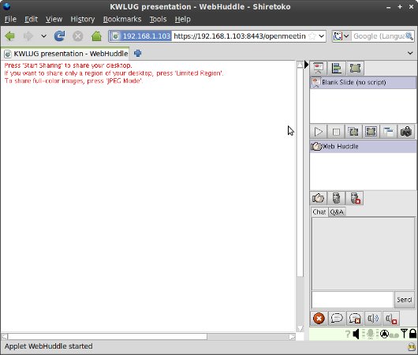Click the chat message input field
Viewport: 418px width, 355px height.
pyautogui.click(x=353, y=300)
